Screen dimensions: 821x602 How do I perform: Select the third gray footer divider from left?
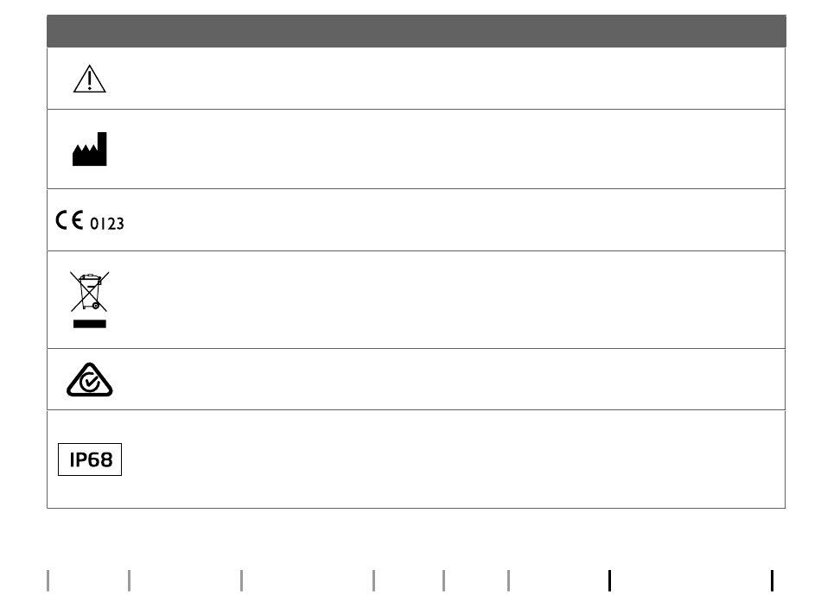241,580
